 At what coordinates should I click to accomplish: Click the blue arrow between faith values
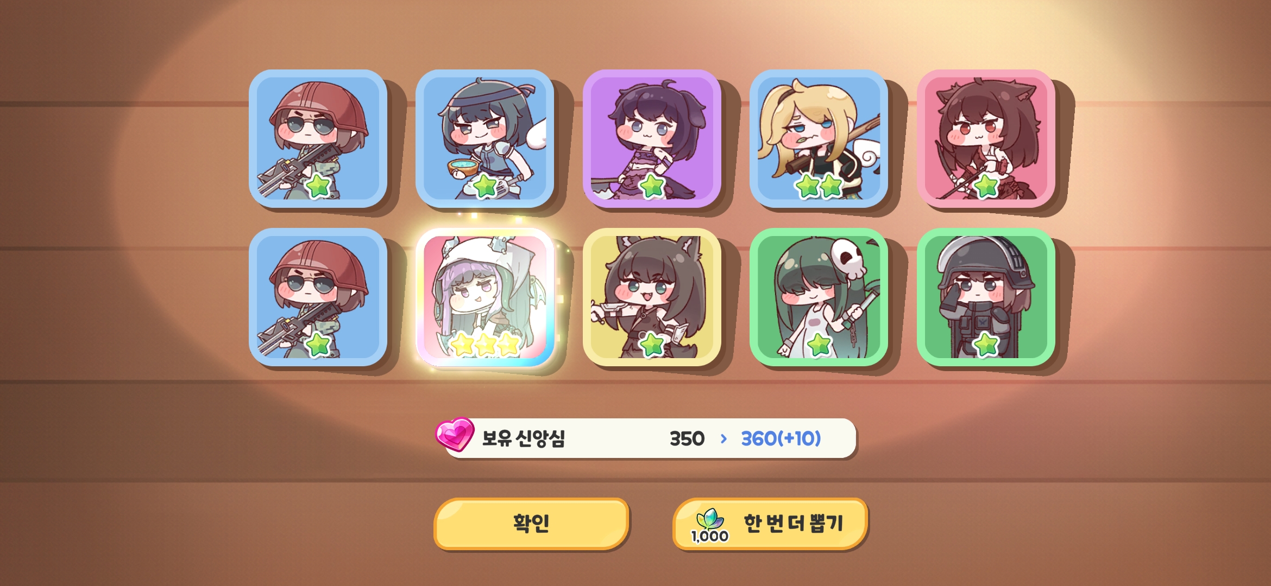pos(723,438)
